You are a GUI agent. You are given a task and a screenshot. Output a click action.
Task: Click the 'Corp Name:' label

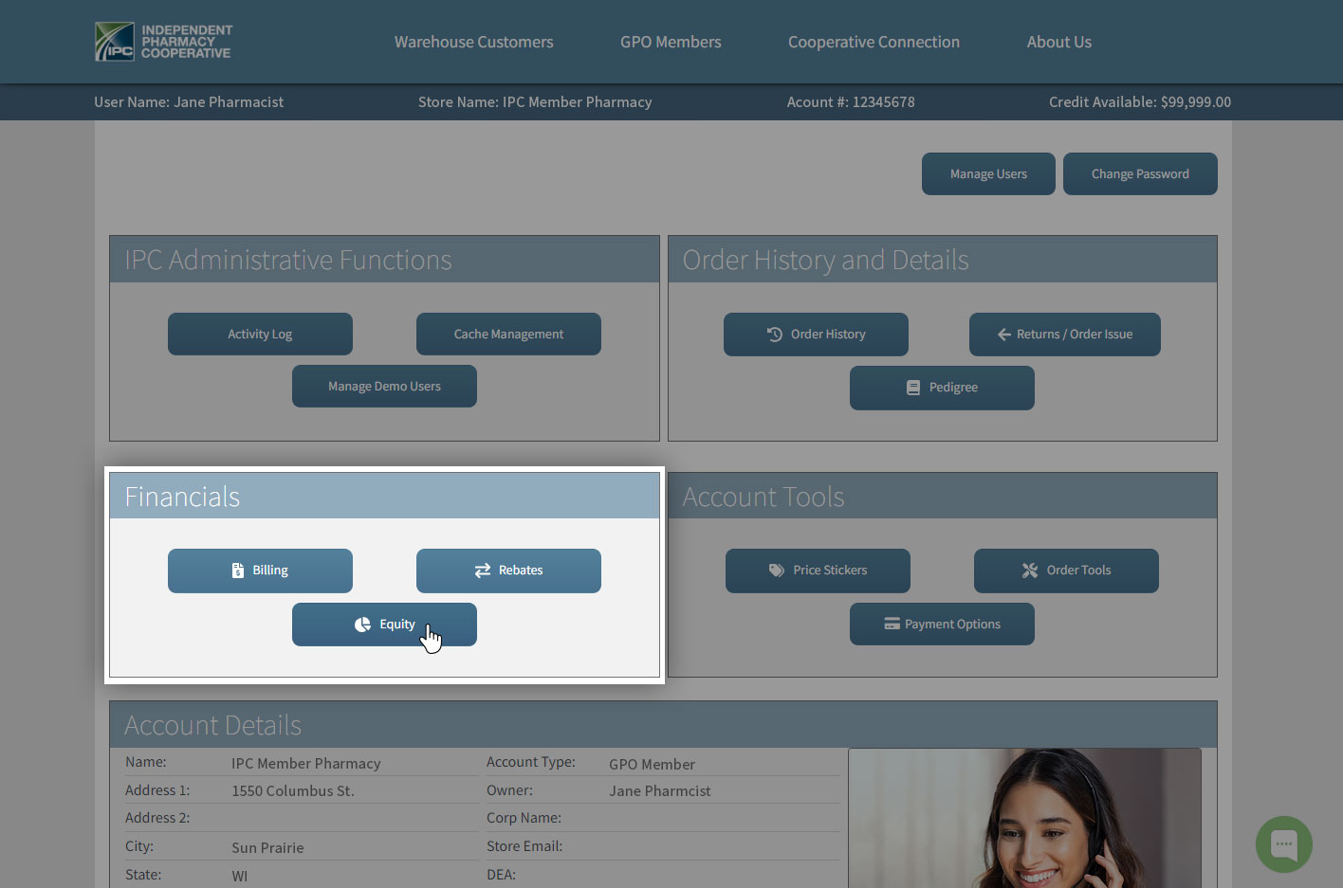pyautogui.click(x=524, y=818)
